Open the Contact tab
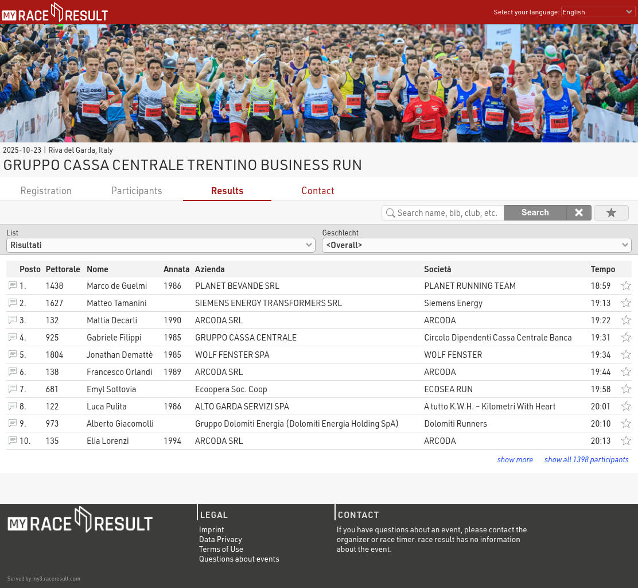The width and height of the screenshot is (638, 588). coord(318,191)
